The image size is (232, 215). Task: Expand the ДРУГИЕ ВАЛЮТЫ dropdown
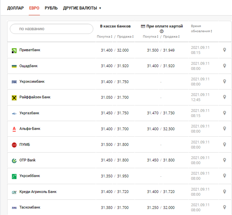[82, 8]
